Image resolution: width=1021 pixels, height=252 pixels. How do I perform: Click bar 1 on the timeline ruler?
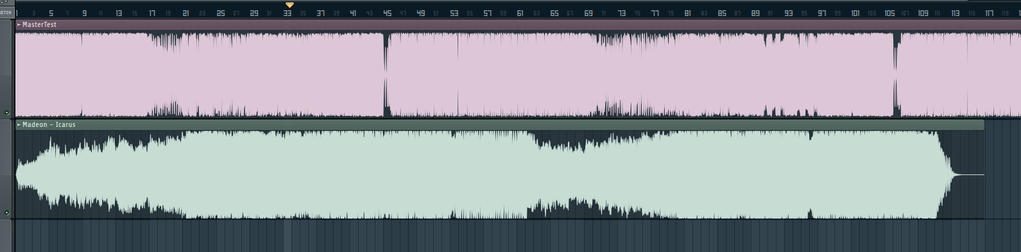17,13
